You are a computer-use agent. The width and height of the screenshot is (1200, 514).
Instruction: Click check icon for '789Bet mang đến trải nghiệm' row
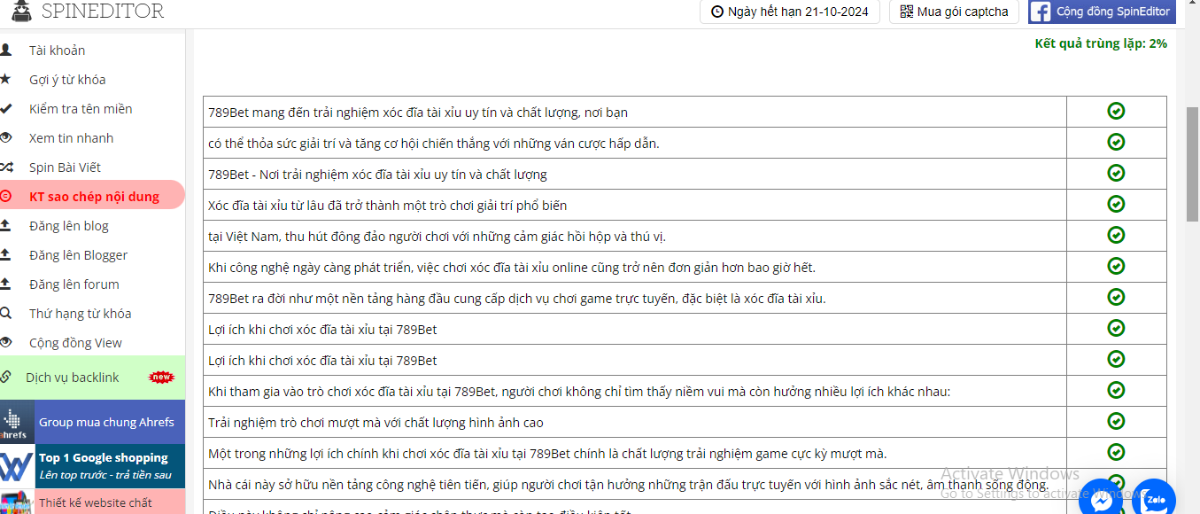[x=1116, y=111]
